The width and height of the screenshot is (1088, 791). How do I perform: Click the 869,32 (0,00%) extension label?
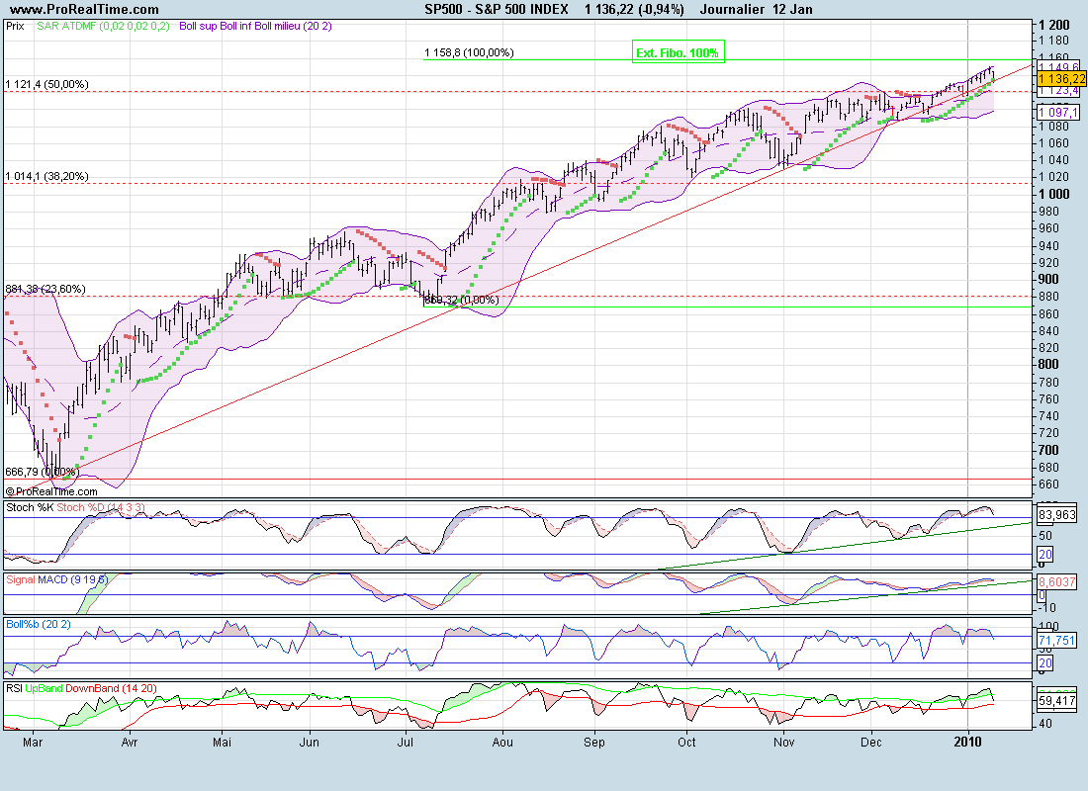coord(462,300)
